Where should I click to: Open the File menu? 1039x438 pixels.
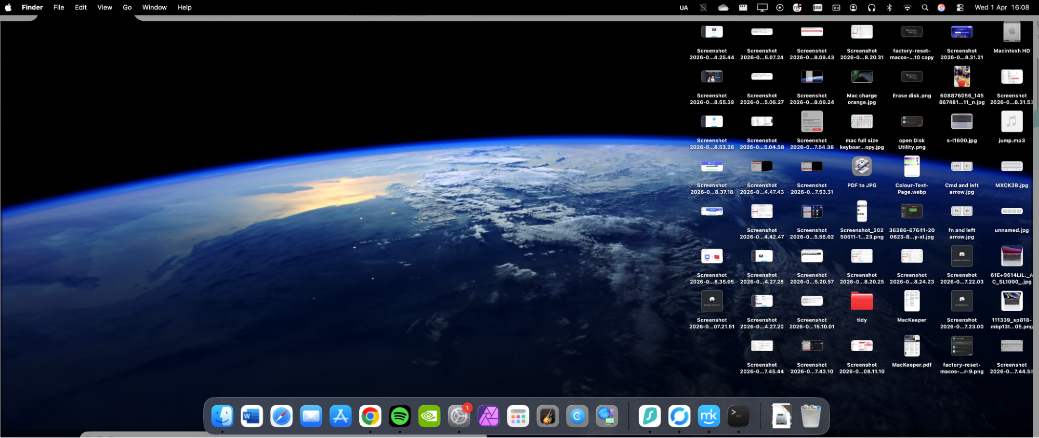pyautogui.click(x=59, y=7)
